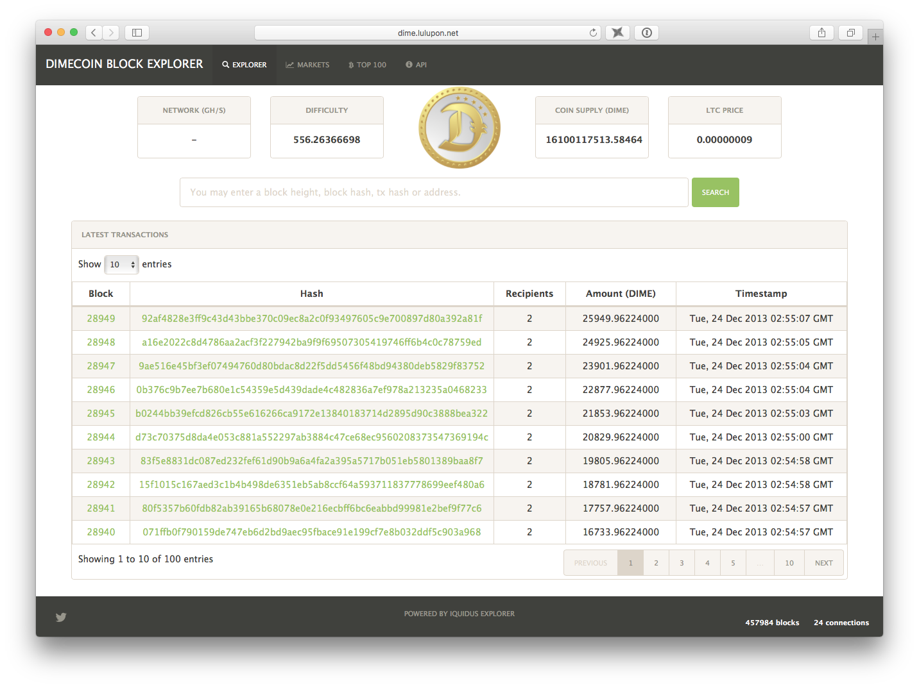
Task: Open block 28945 link
Action: pos(101,414)
